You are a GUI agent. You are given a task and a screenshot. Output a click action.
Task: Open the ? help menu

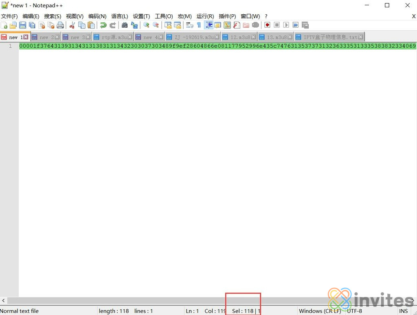coord(266,16)
